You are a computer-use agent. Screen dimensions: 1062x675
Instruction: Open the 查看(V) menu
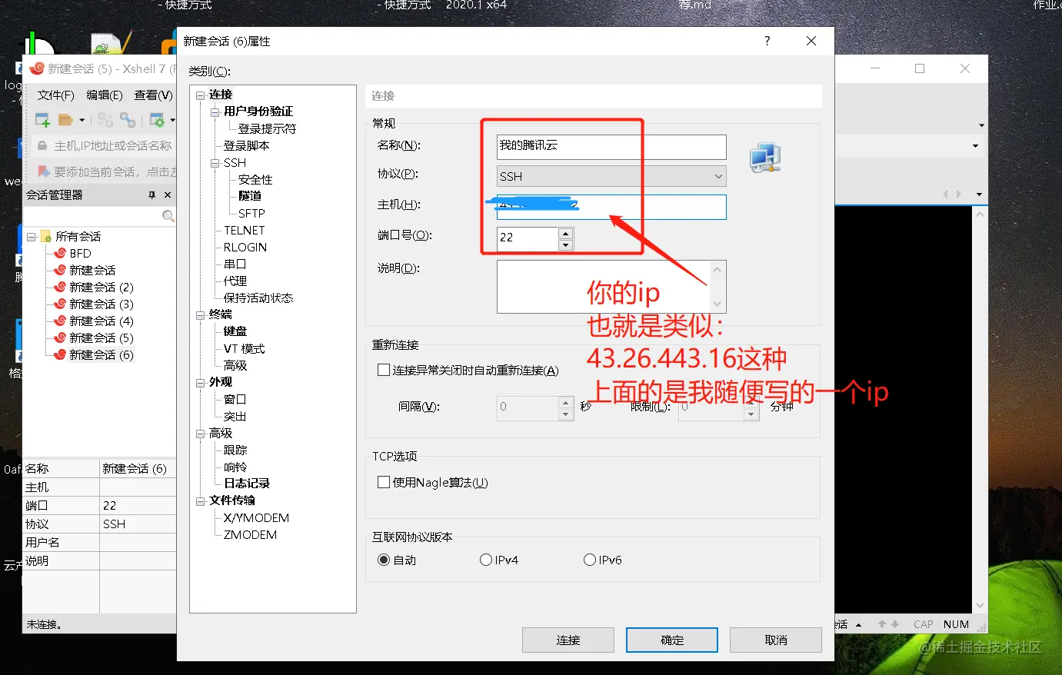click(152, 94)
